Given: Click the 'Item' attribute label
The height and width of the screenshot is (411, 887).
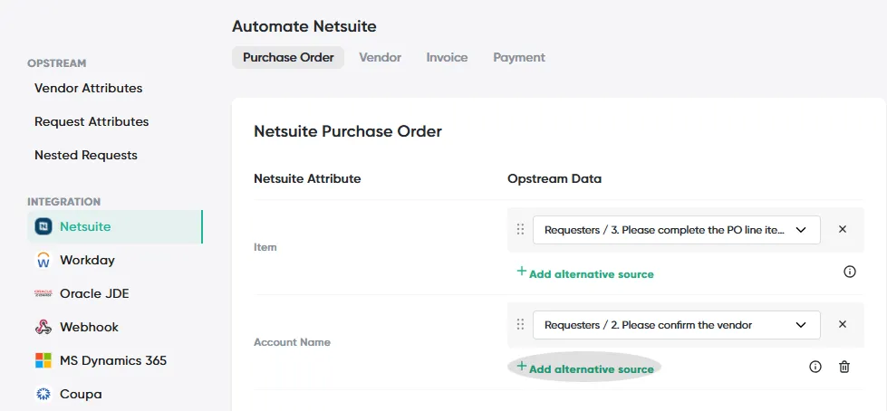Looking at the screenshot, I should tap(265, 247).
